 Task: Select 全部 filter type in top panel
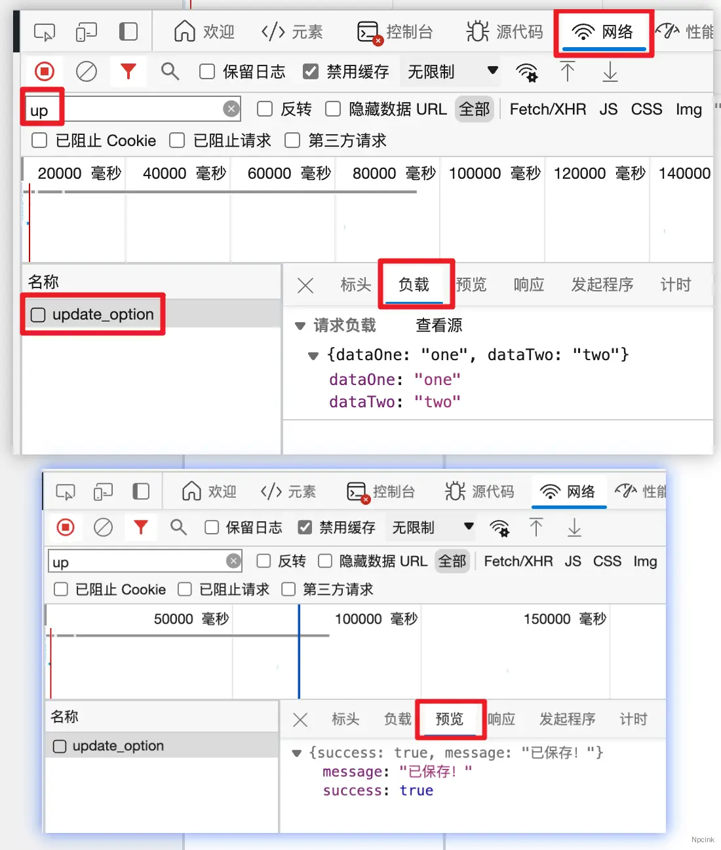pyautogui.click(x=474, y=109)
